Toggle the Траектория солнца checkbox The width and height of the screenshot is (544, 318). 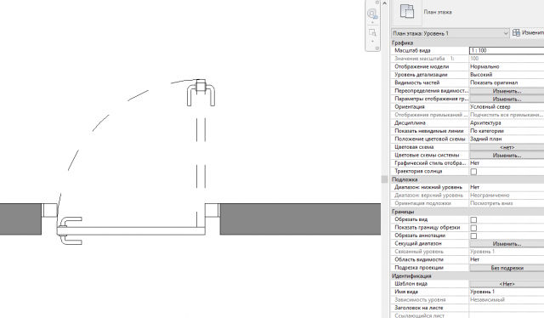click(473, 172)
